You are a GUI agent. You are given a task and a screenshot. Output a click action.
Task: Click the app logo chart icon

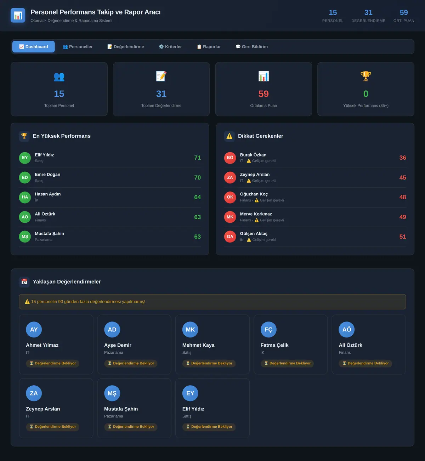pos(18,15)
